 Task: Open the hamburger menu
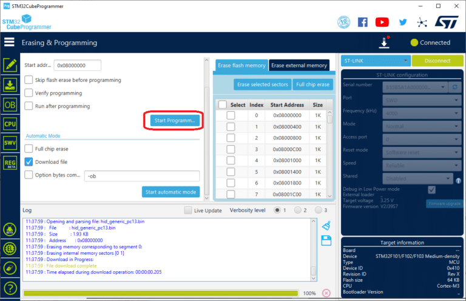tap(9, 42)
